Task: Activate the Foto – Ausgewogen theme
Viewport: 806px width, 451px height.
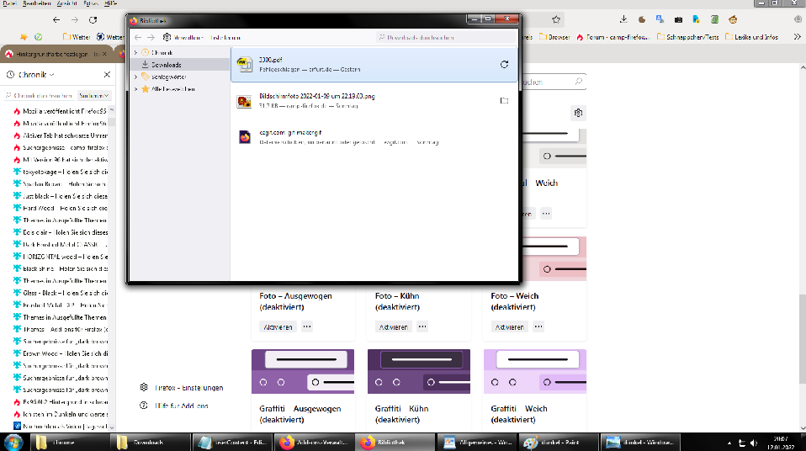Action: click(278, 326)
